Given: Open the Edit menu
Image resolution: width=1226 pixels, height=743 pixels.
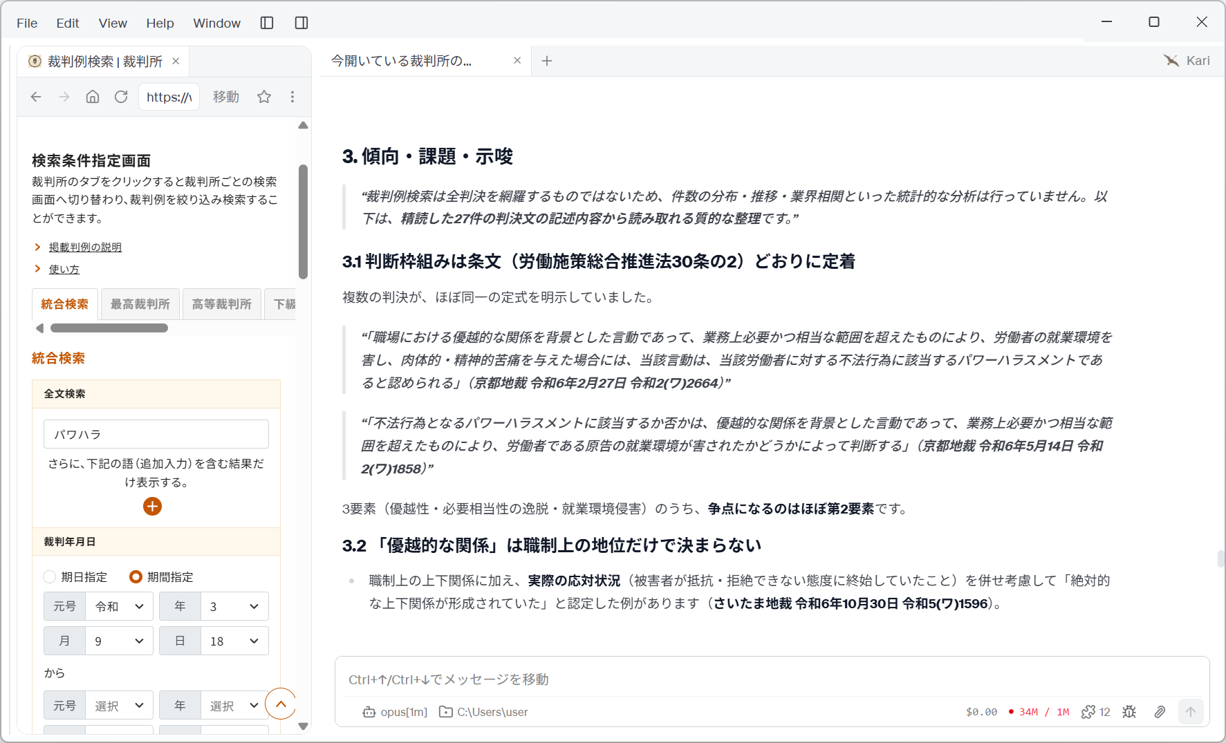Looking at the screenshot, I should click(68, 23).
